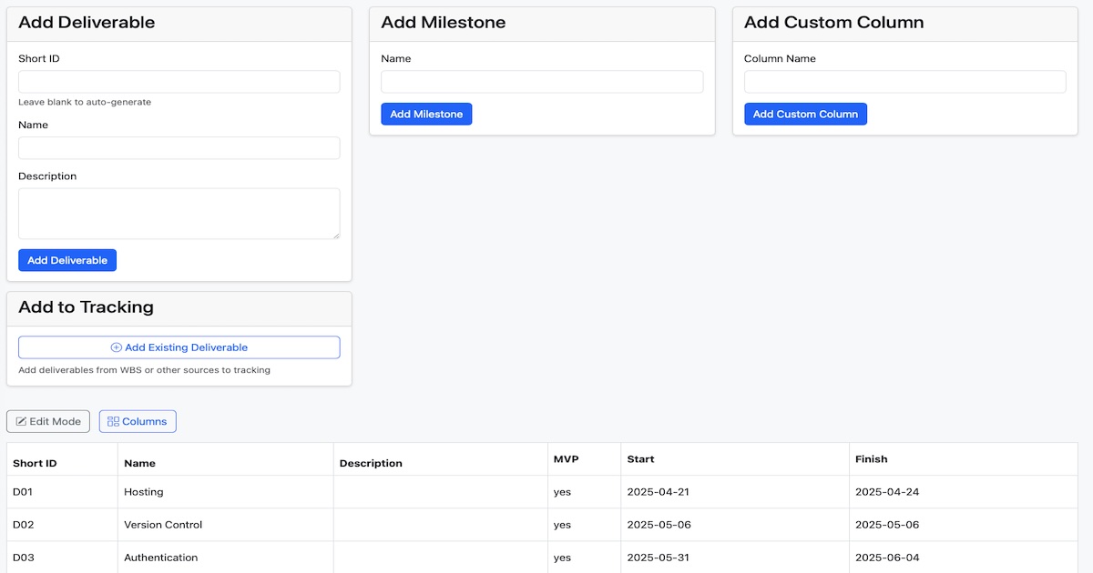Click the Short ID column header
1093x573 pixels.
(x=62, y=459)
